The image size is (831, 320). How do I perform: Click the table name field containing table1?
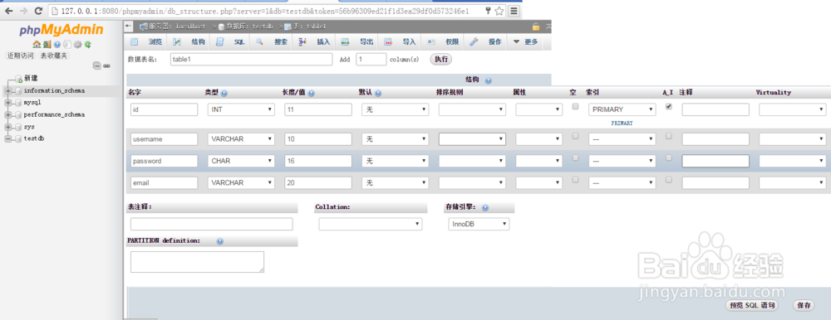point(251,59)
